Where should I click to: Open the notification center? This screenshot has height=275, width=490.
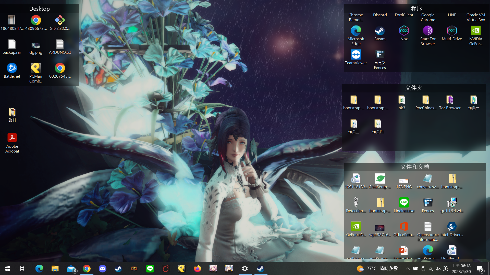pyautogui.click(x=480, y=269)
